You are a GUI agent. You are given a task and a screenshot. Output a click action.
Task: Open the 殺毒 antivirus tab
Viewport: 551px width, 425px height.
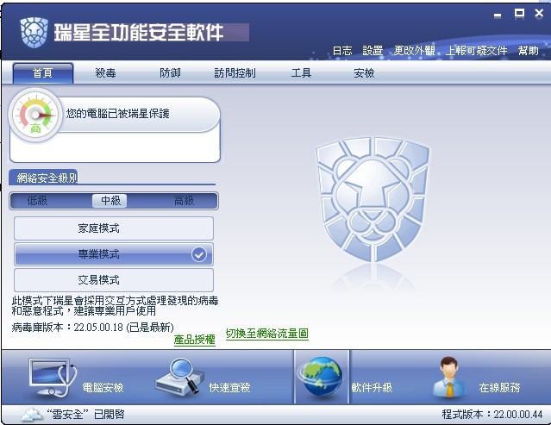click(x=105, y=73)
